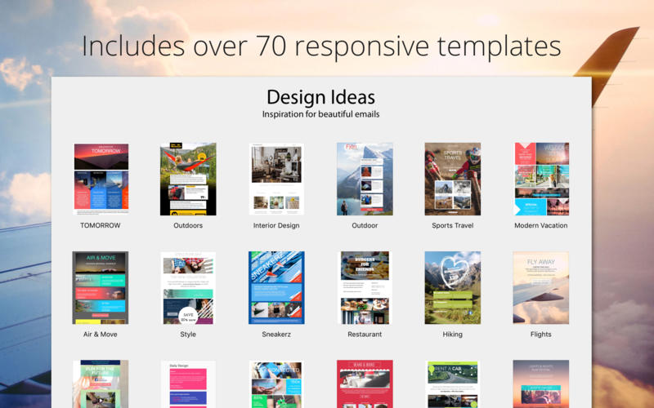654x408 pixels.
Task: Pick the Get Connected template thumbnail
Action: point(276,384)
